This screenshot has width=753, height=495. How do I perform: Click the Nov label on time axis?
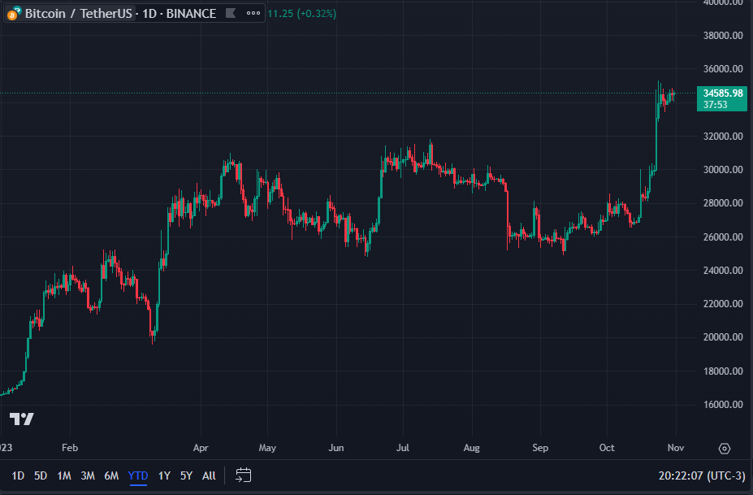tap(675, 448)
